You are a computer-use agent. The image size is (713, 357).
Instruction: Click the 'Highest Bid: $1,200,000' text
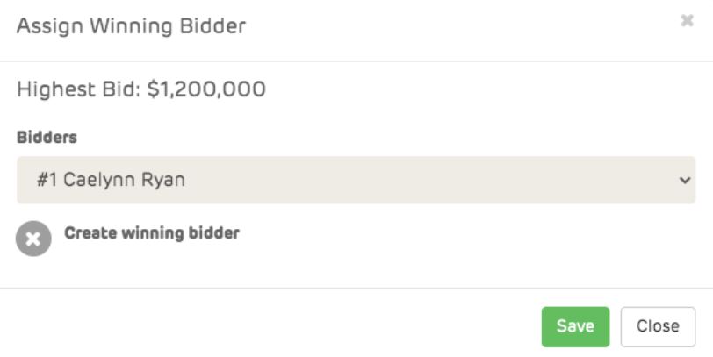(x=141, y=89)
